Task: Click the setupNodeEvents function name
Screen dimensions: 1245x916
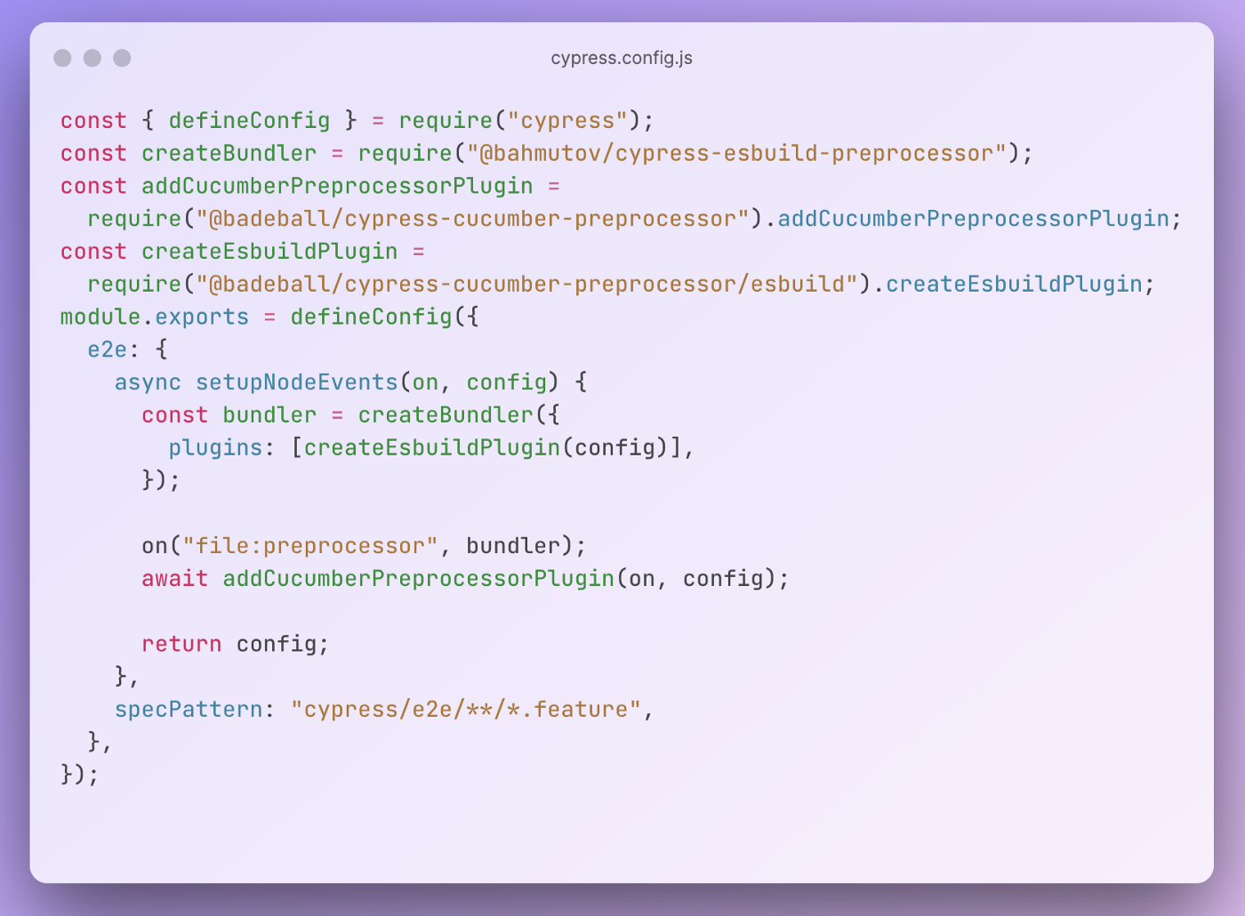Action: pyautogui.click(x=296, y=382)
